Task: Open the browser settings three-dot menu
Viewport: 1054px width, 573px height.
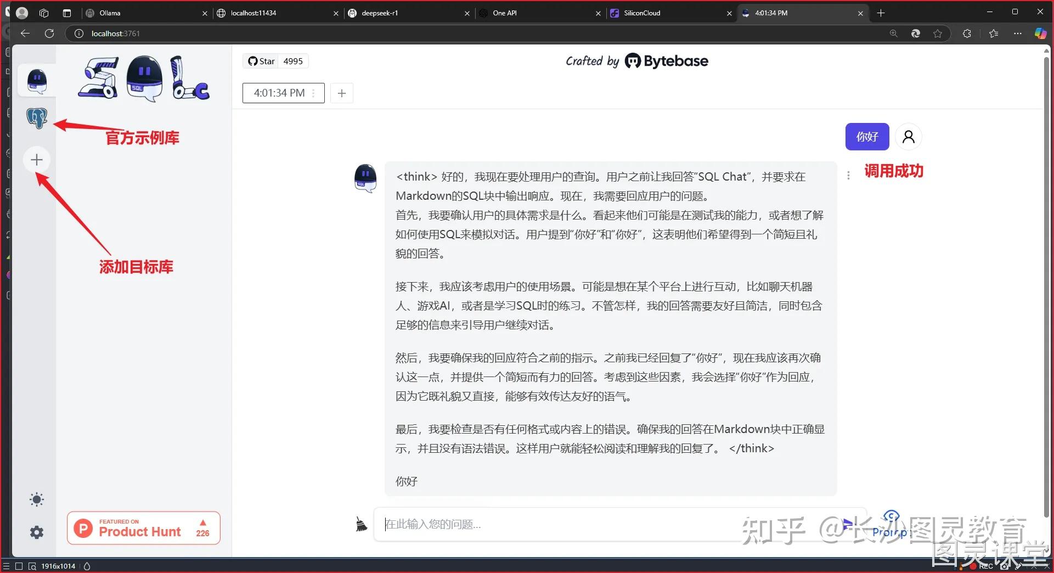Action: point(1017,33)
